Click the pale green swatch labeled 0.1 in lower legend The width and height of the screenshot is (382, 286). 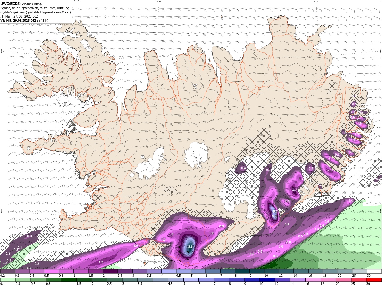click(x=7, y=280)
